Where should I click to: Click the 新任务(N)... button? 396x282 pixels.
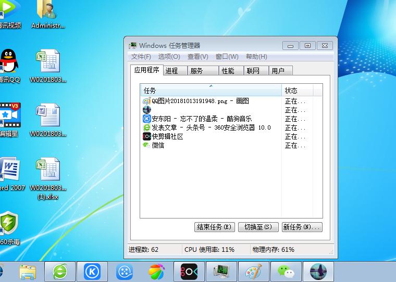(x=302, y=227)
